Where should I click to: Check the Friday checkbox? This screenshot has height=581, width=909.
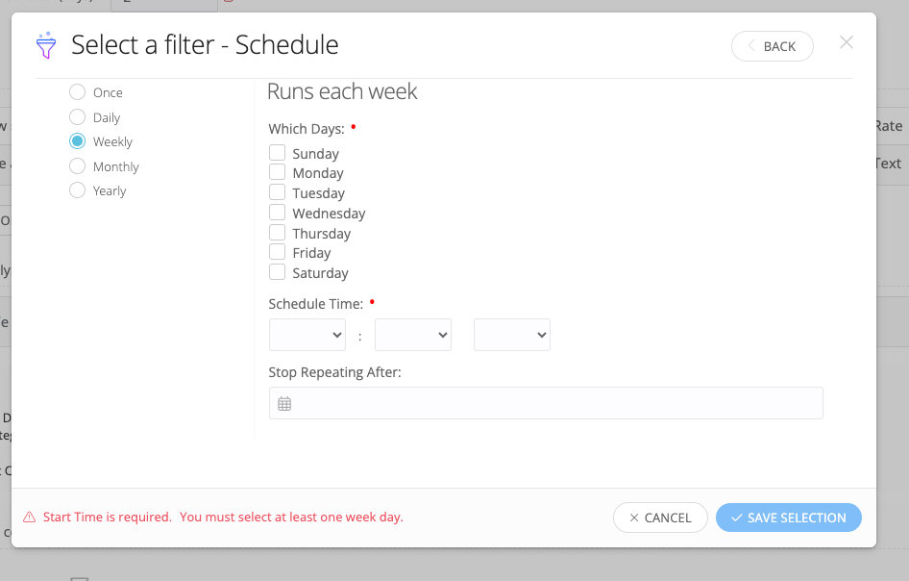click(277, 252)
